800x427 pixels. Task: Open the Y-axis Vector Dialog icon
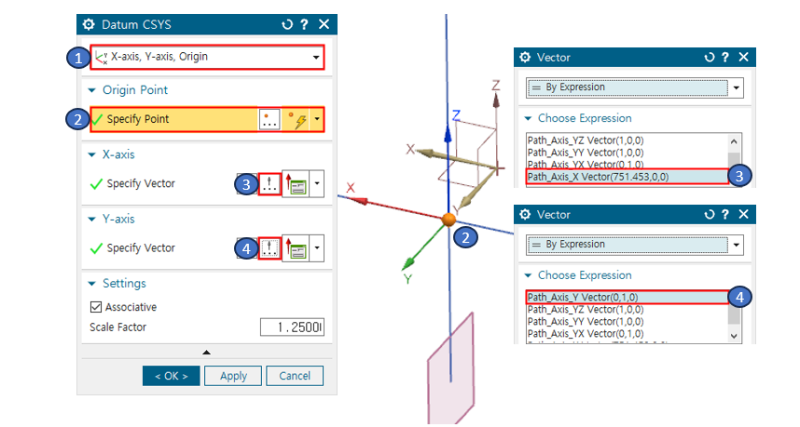(x=269, y=248)
